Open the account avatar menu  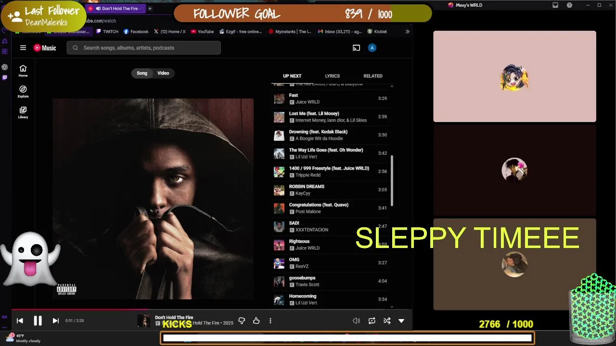pos(372,48)
